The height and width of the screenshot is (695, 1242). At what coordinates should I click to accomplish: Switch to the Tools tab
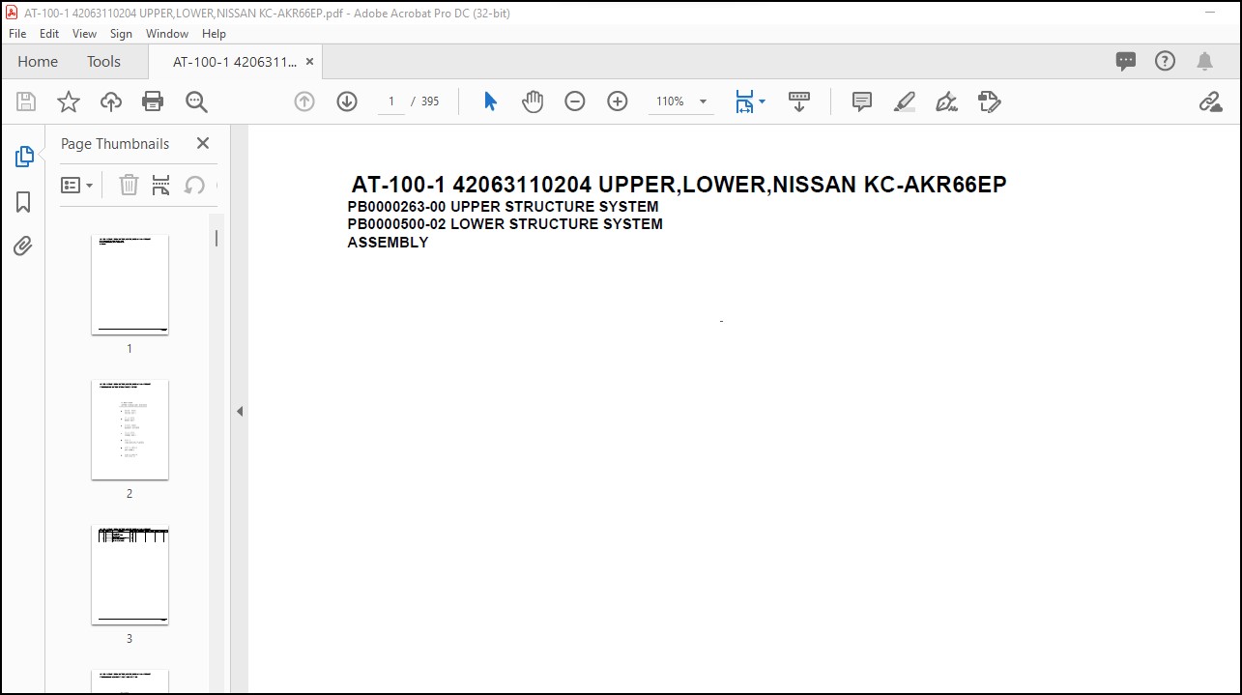click(103, 61)
